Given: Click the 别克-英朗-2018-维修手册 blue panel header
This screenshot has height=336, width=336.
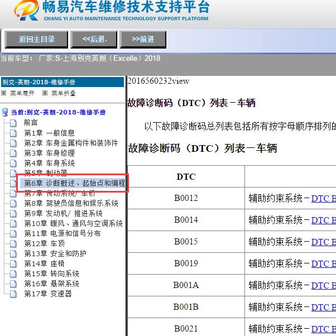Looking at the screenshot, I should pos(63,82).
